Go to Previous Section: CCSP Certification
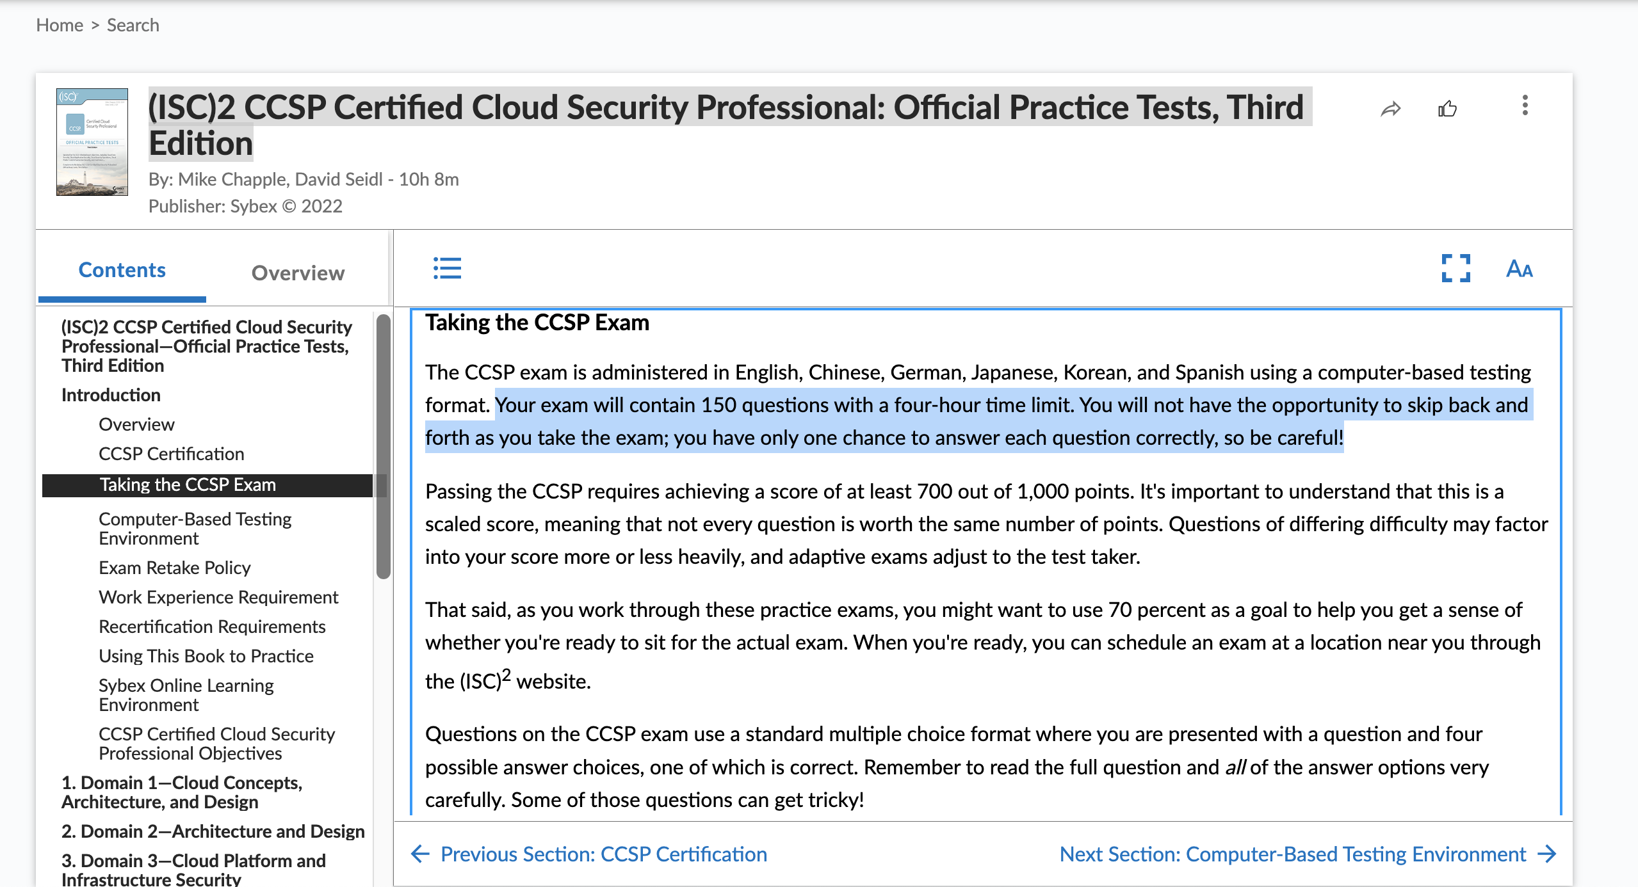Image resolution: width=1638 pixels, height=887 pixels. tap(603, 854)
